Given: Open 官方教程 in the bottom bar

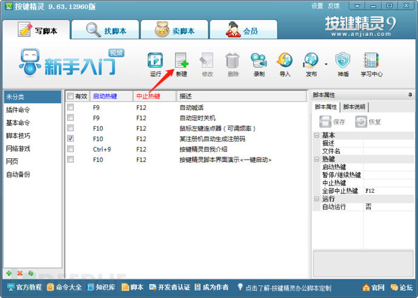Looking at the screenshot, I should click(x=24, y=287).
